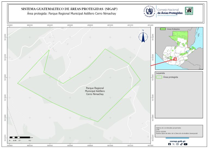Click the green Áreas Protegidas inset legend swatch
This screenshot has height=148, width=209.
coord(163,29)
